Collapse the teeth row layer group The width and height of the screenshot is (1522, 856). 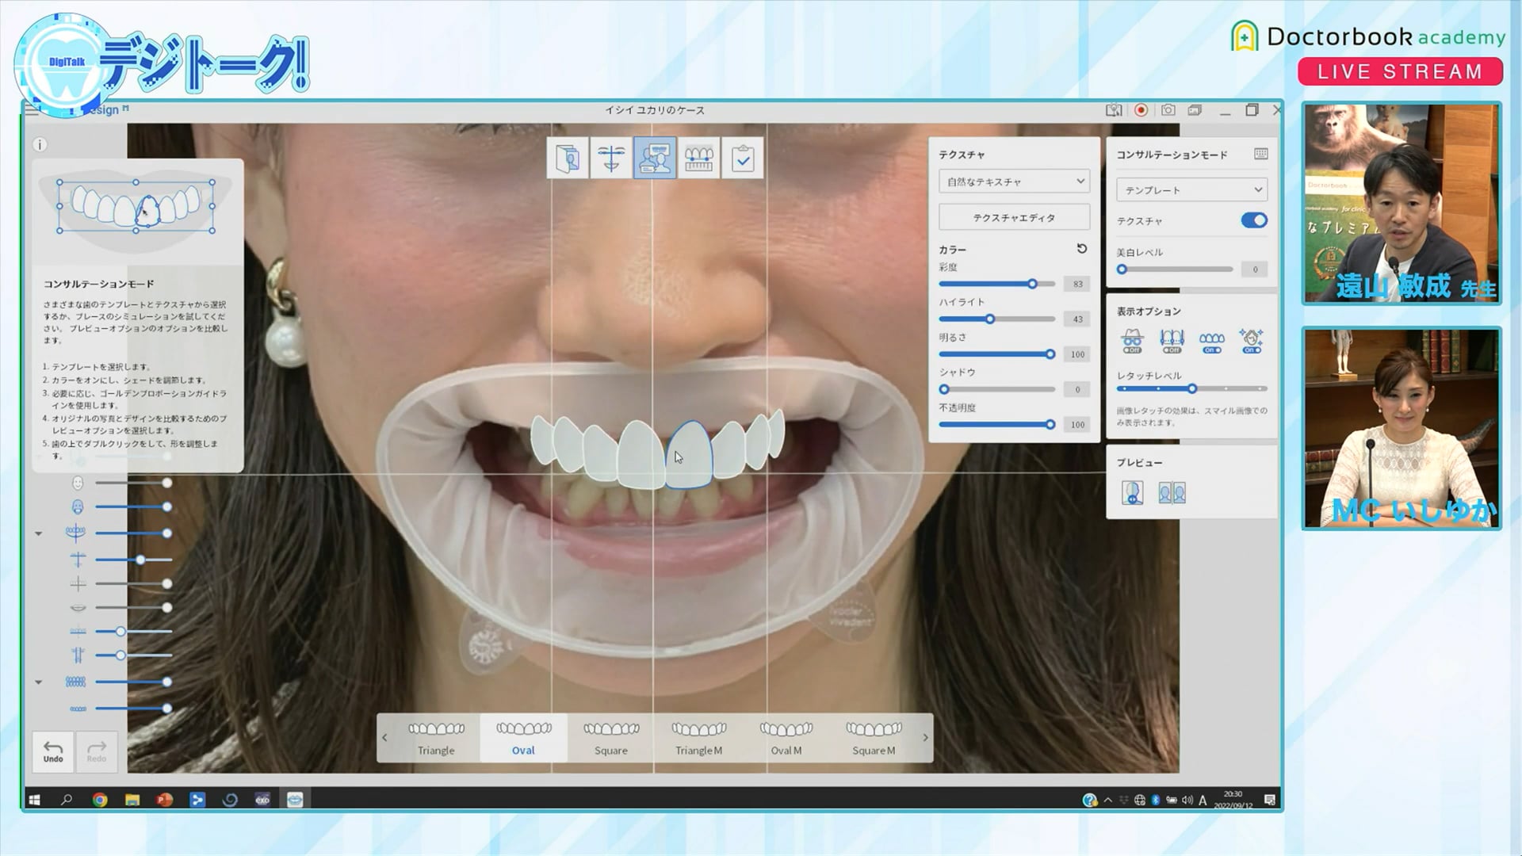tap(38, 682)
